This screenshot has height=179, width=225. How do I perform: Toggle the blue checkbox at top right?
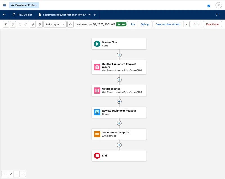pos(208,6)
